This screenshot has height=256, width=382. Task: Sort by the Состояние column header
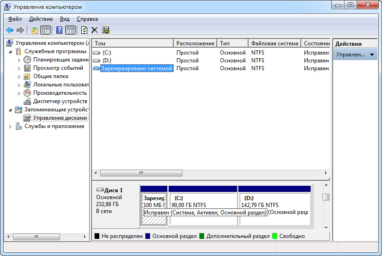pyautogui.click(x=315, y=43)
